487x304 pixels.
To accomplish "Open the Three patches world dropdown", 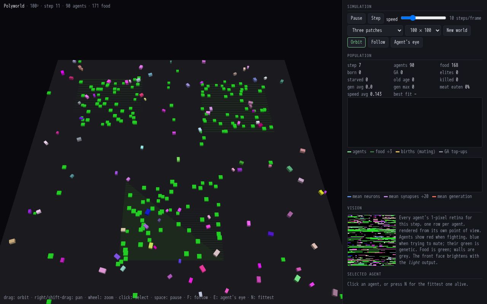I will 375,30.
